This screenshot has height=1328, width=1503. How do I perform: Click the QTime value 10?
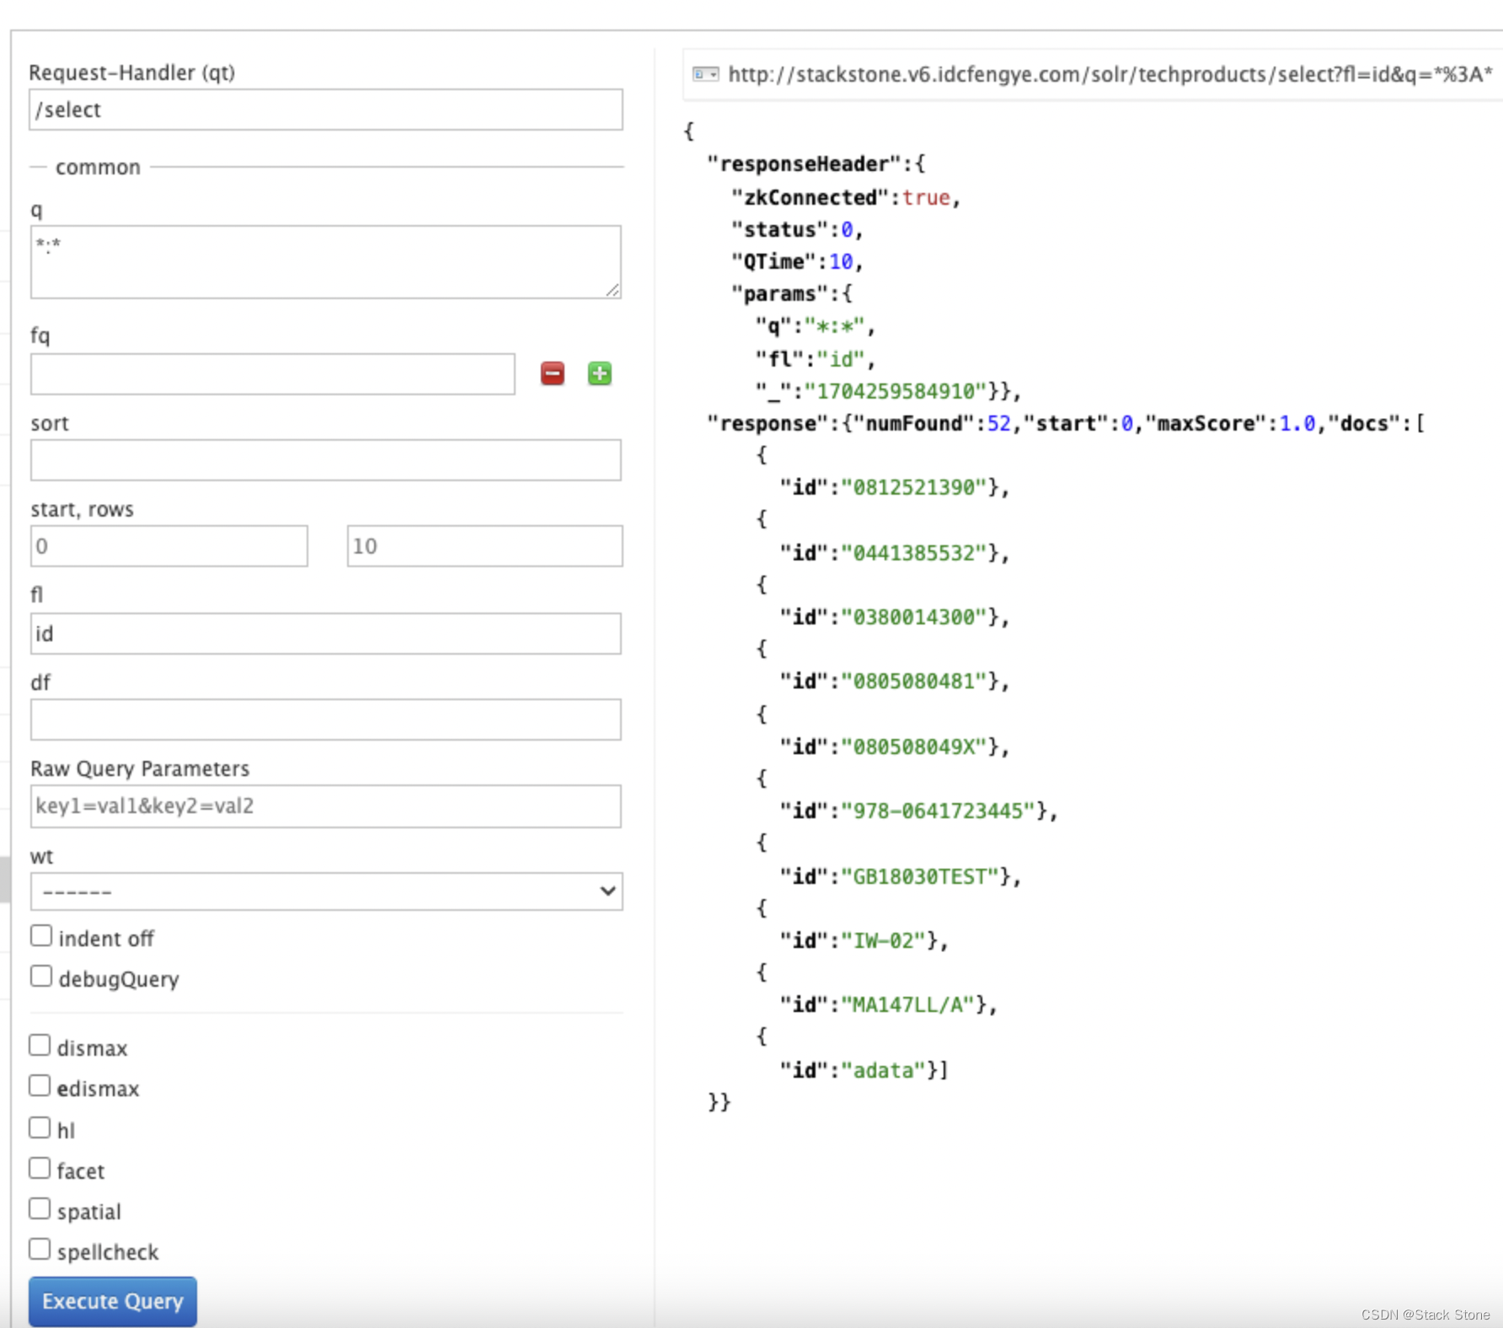841,261
